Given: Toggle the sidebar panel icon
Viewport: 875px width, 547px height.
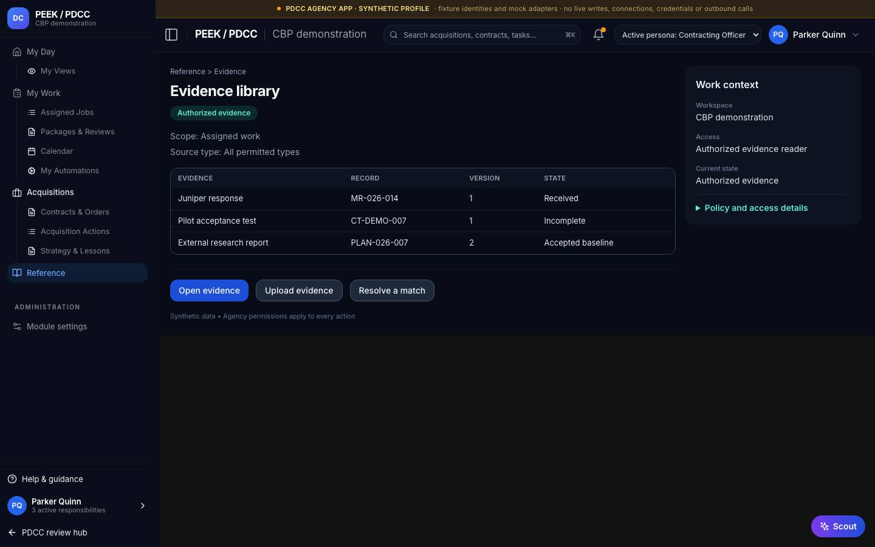Looking at the screenshot, I should [171, 35].
